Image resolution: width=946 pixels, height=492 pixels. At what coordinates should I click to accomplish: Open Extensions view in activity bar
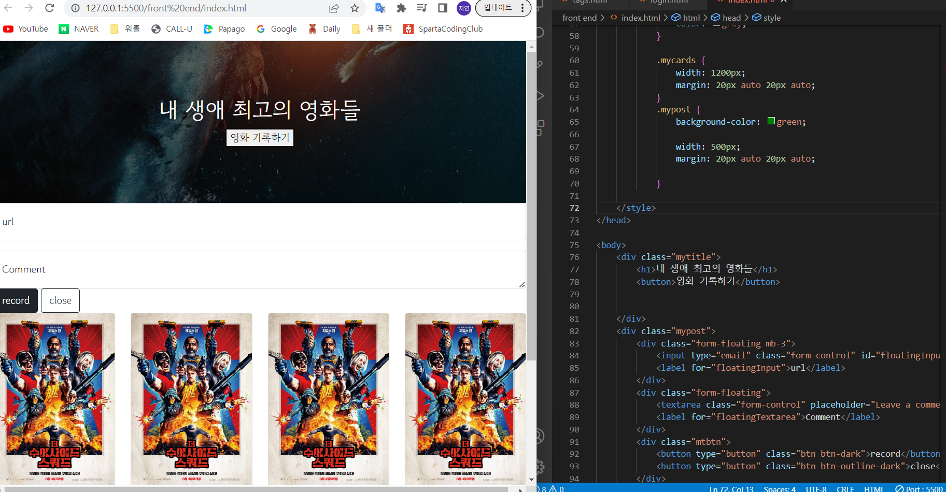point(540,127)
